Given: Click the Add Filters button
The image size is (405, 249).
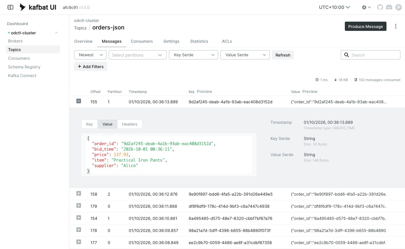Looking at the screenshot, I should click(x=91, y=66).
